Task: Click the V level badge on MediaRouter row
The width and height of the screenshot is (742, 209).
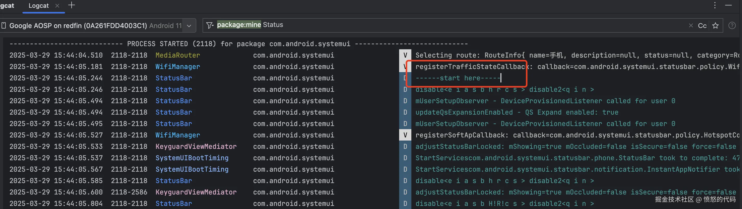Action: 405,55
